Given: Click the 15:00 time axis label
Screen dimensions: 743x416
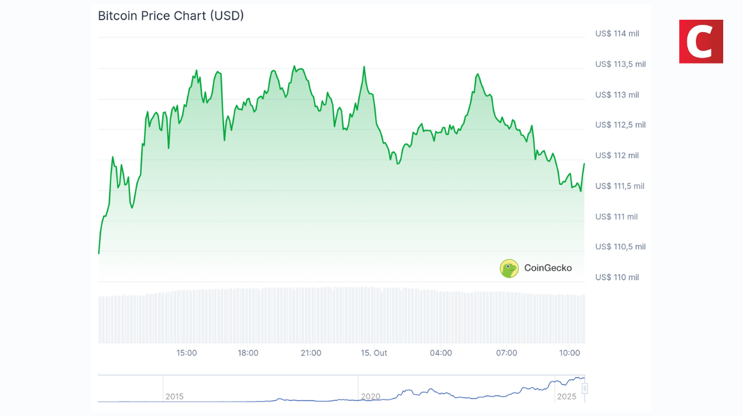Looking at the screenshot, I should pyautogui.click(x=186, y=353).
